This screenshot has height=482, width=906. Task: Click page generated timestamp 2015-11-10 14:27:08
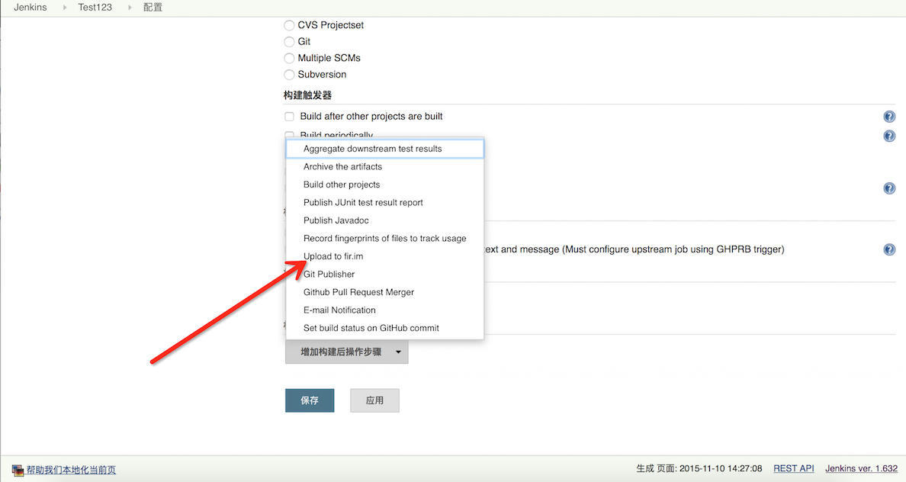(721, 469)
